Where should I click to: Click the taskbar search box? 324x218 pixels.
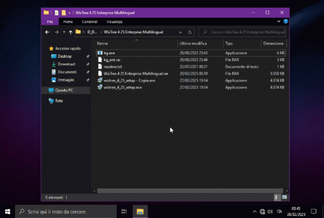click(x=66, y=212)
